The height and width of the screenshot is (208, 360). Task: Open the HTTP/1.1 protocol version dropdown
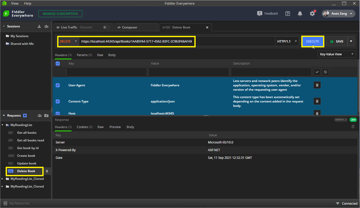pos(287,41)
